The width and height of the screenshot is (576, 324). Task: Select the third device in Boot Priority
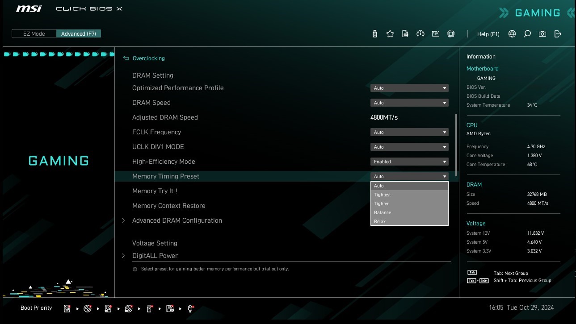[x=108, y=308]
